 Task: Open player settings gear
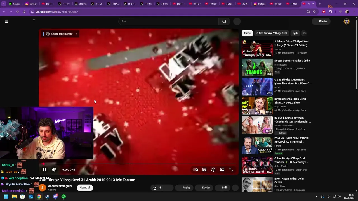pyautogui.click(x=213, y=170)
